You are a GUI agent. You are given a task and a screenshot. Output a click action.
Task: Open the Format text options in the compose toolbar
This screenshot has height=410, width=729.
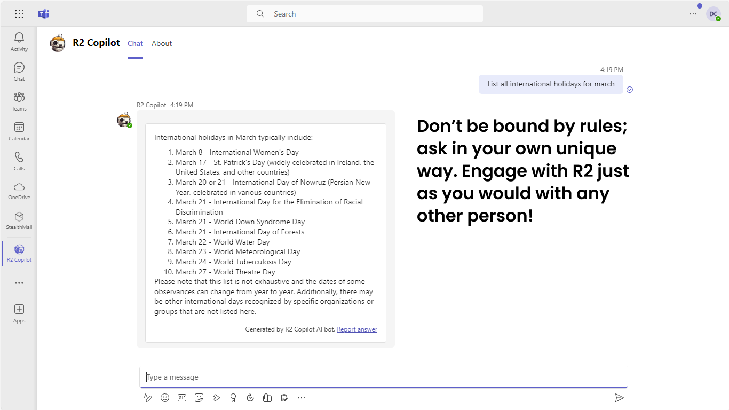(148, 398)
